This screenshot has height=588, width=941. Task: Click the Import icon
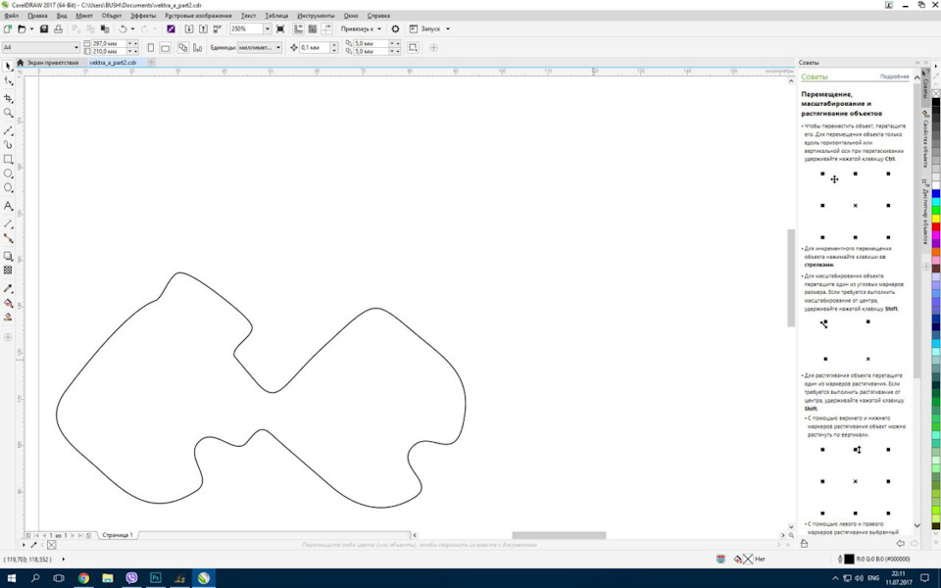[x=189, y=28]
